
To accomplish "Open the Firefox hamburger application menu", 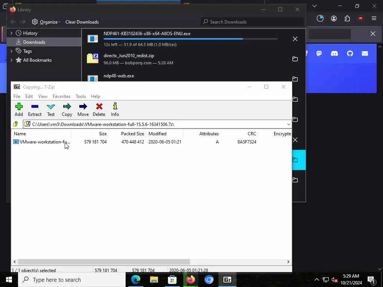I will click(x=374, y=18).
